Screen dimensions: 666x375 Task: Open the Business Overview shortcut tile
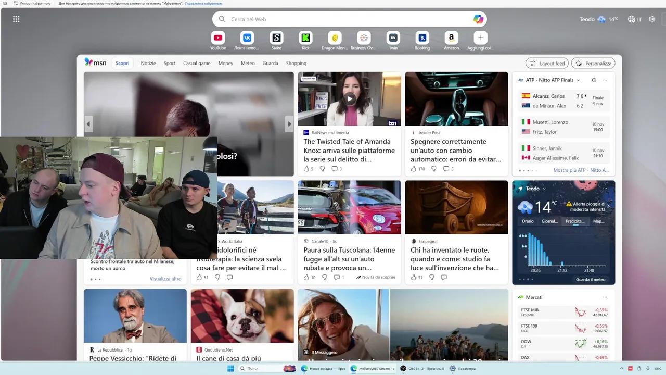pyautogui.click(x=364, y=41)
